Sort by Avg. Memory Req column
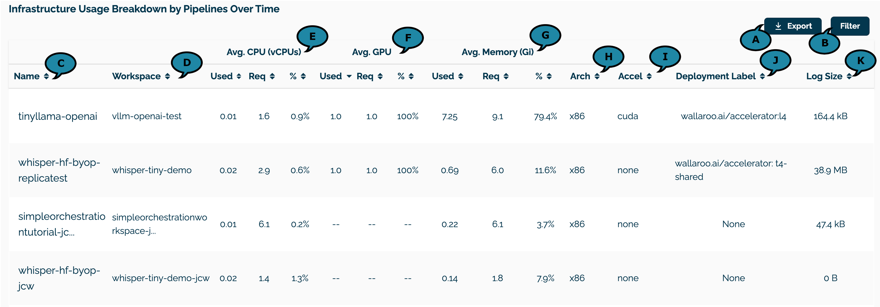The width and height of the screenshot is (880, 307). 506,76
